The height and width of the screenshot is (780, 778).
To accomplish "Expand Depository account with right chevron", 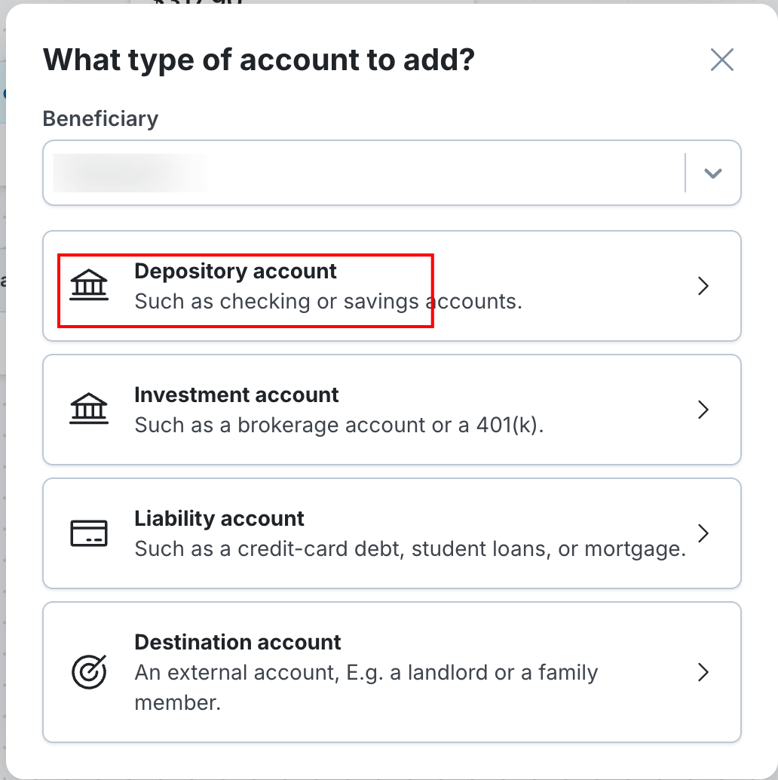I will (703, 286).
